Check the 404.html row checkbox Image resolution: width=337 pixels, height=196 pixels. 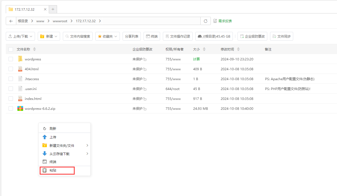[x=11, y=69]
